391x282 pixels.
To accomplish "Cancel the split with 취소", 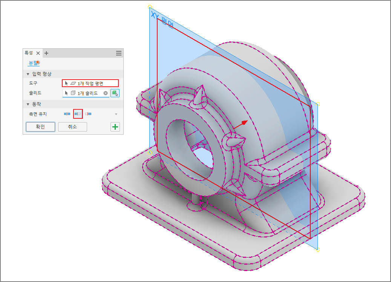I will 72,127.
